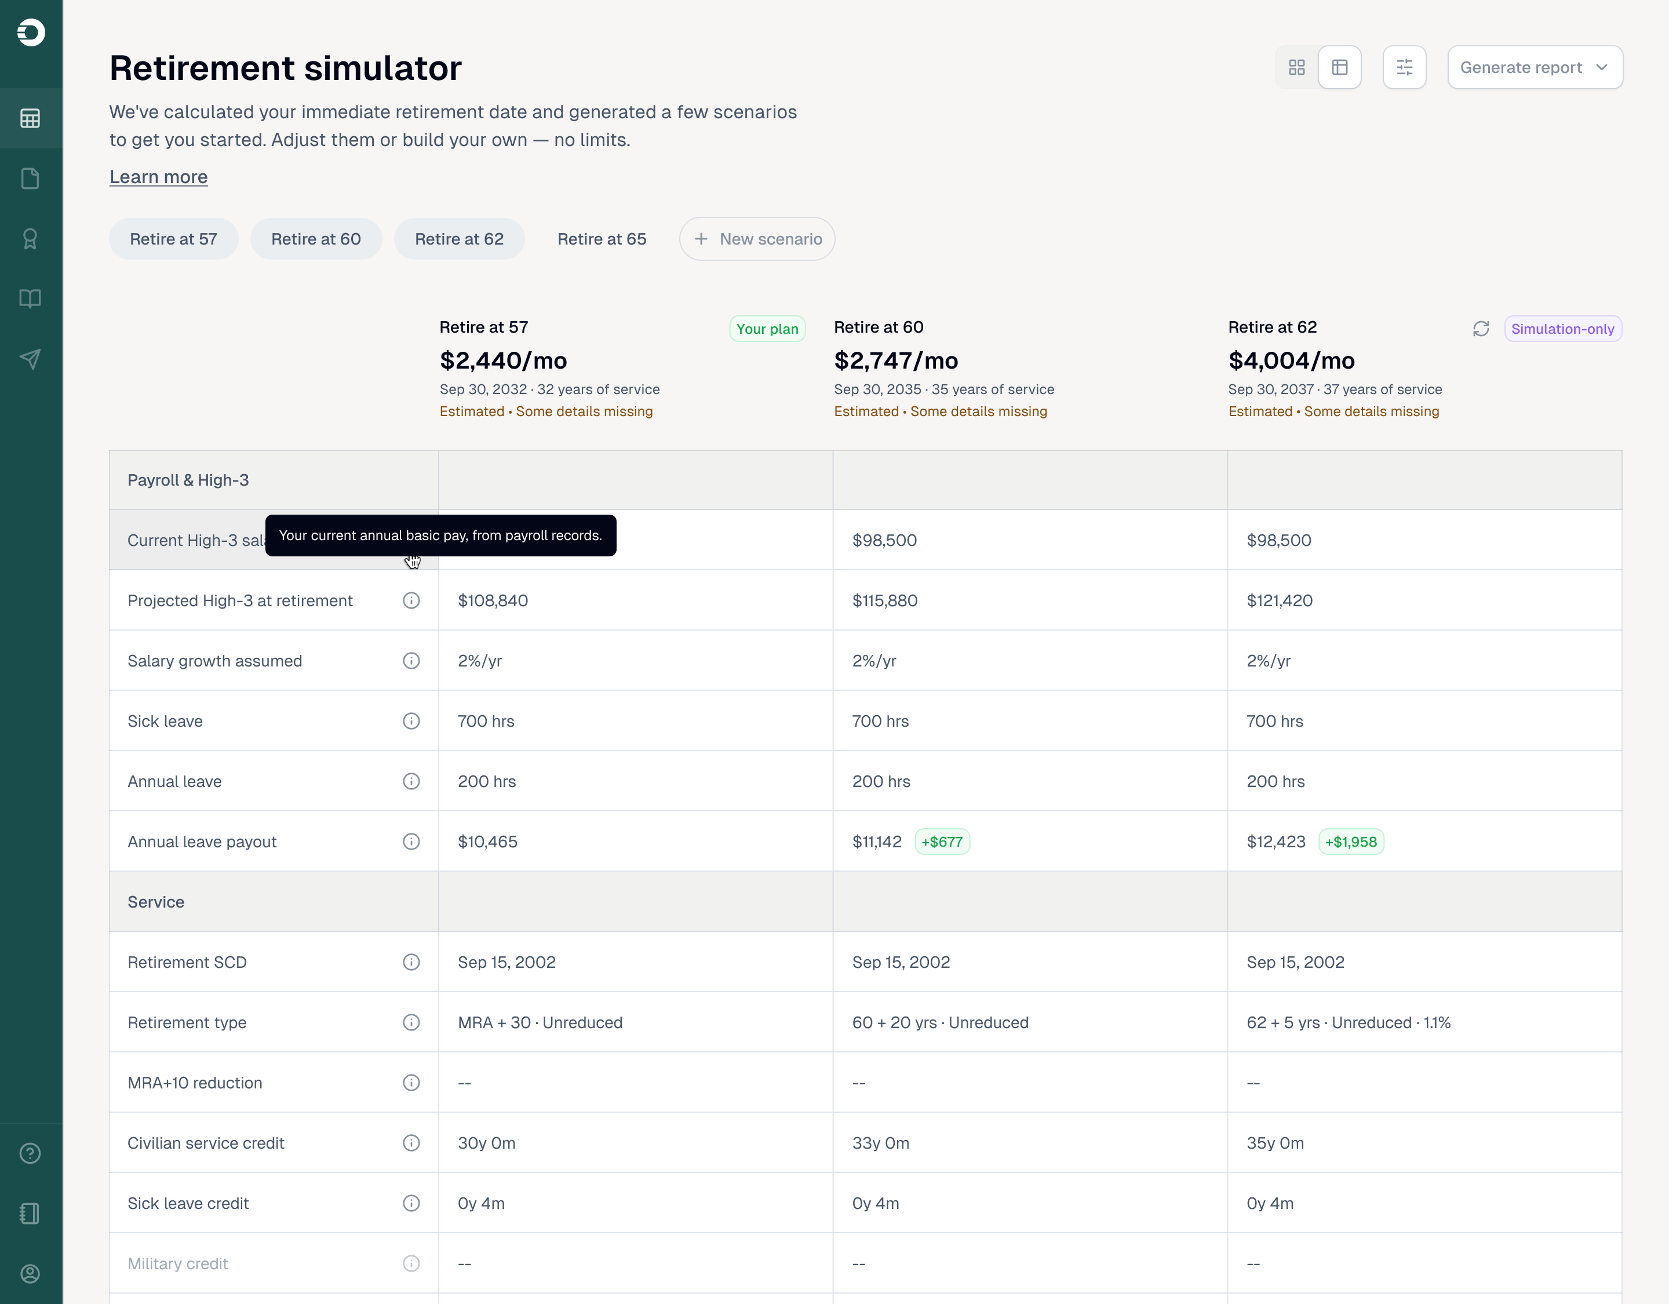Open the award ribbon icon in sidebar
The width and height of the screenshot is (1669, 1304).
(31, 238)
